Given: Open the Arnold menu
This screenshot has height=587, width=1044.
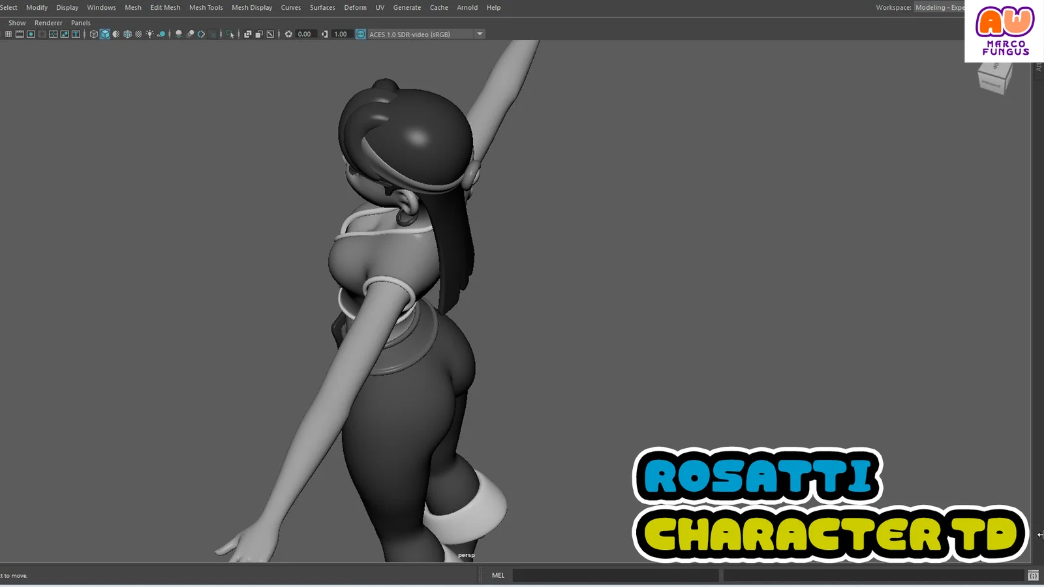Looking at the screenshot, I should click(467, 7).
